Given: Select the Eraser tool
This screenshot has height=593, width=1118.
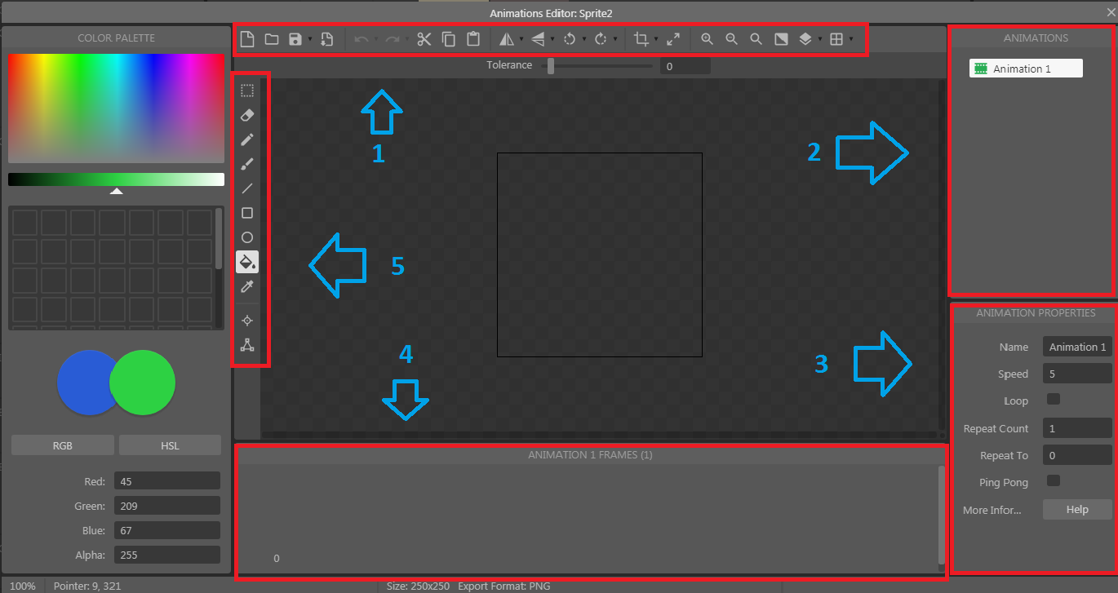Looking at the screenshot, I should (x=247, y=115).
